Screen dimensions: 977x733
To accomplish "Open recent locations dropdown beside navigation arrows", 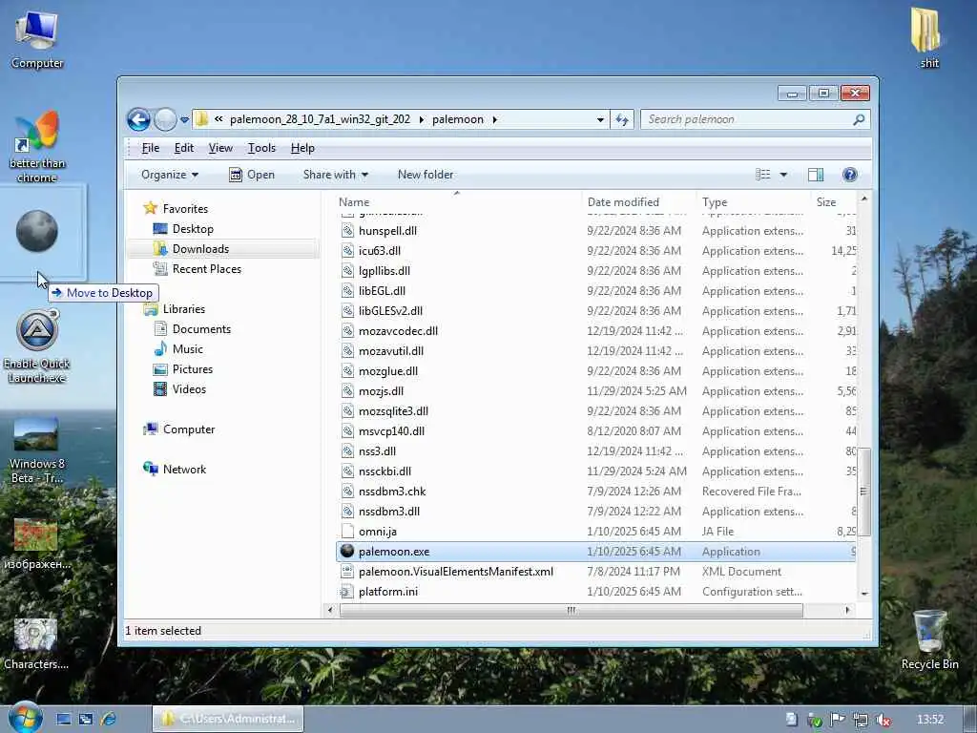I will tap(184, 119).
